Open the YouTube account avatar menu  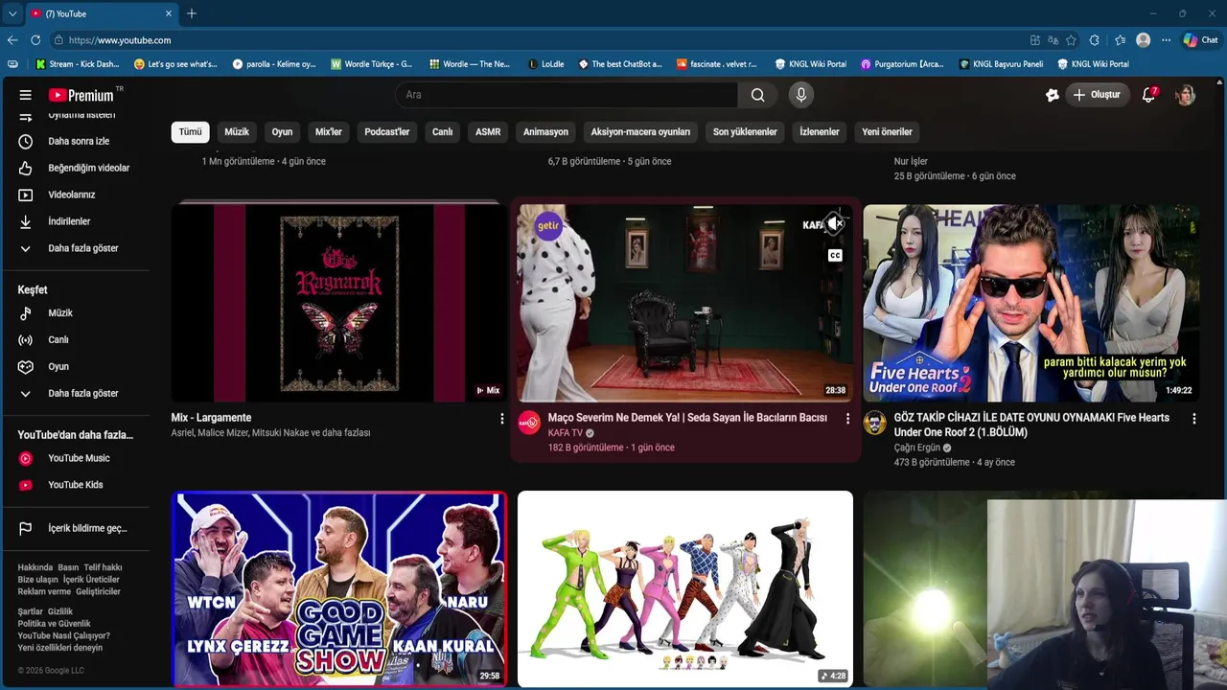pos(1186,95)
